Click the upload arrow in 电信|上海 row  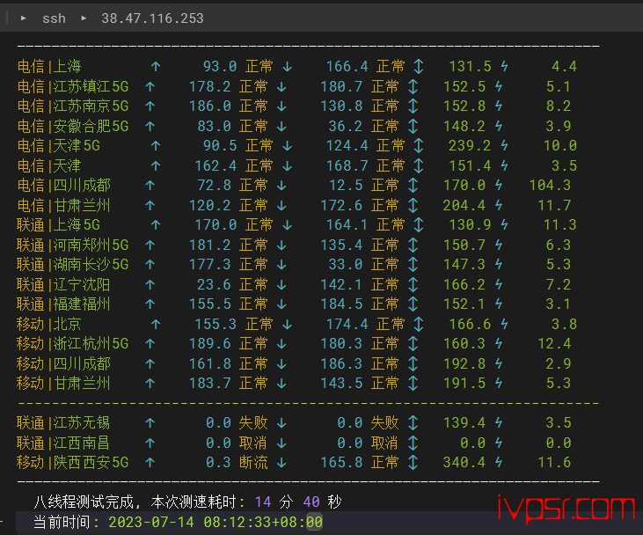[156, 67]
